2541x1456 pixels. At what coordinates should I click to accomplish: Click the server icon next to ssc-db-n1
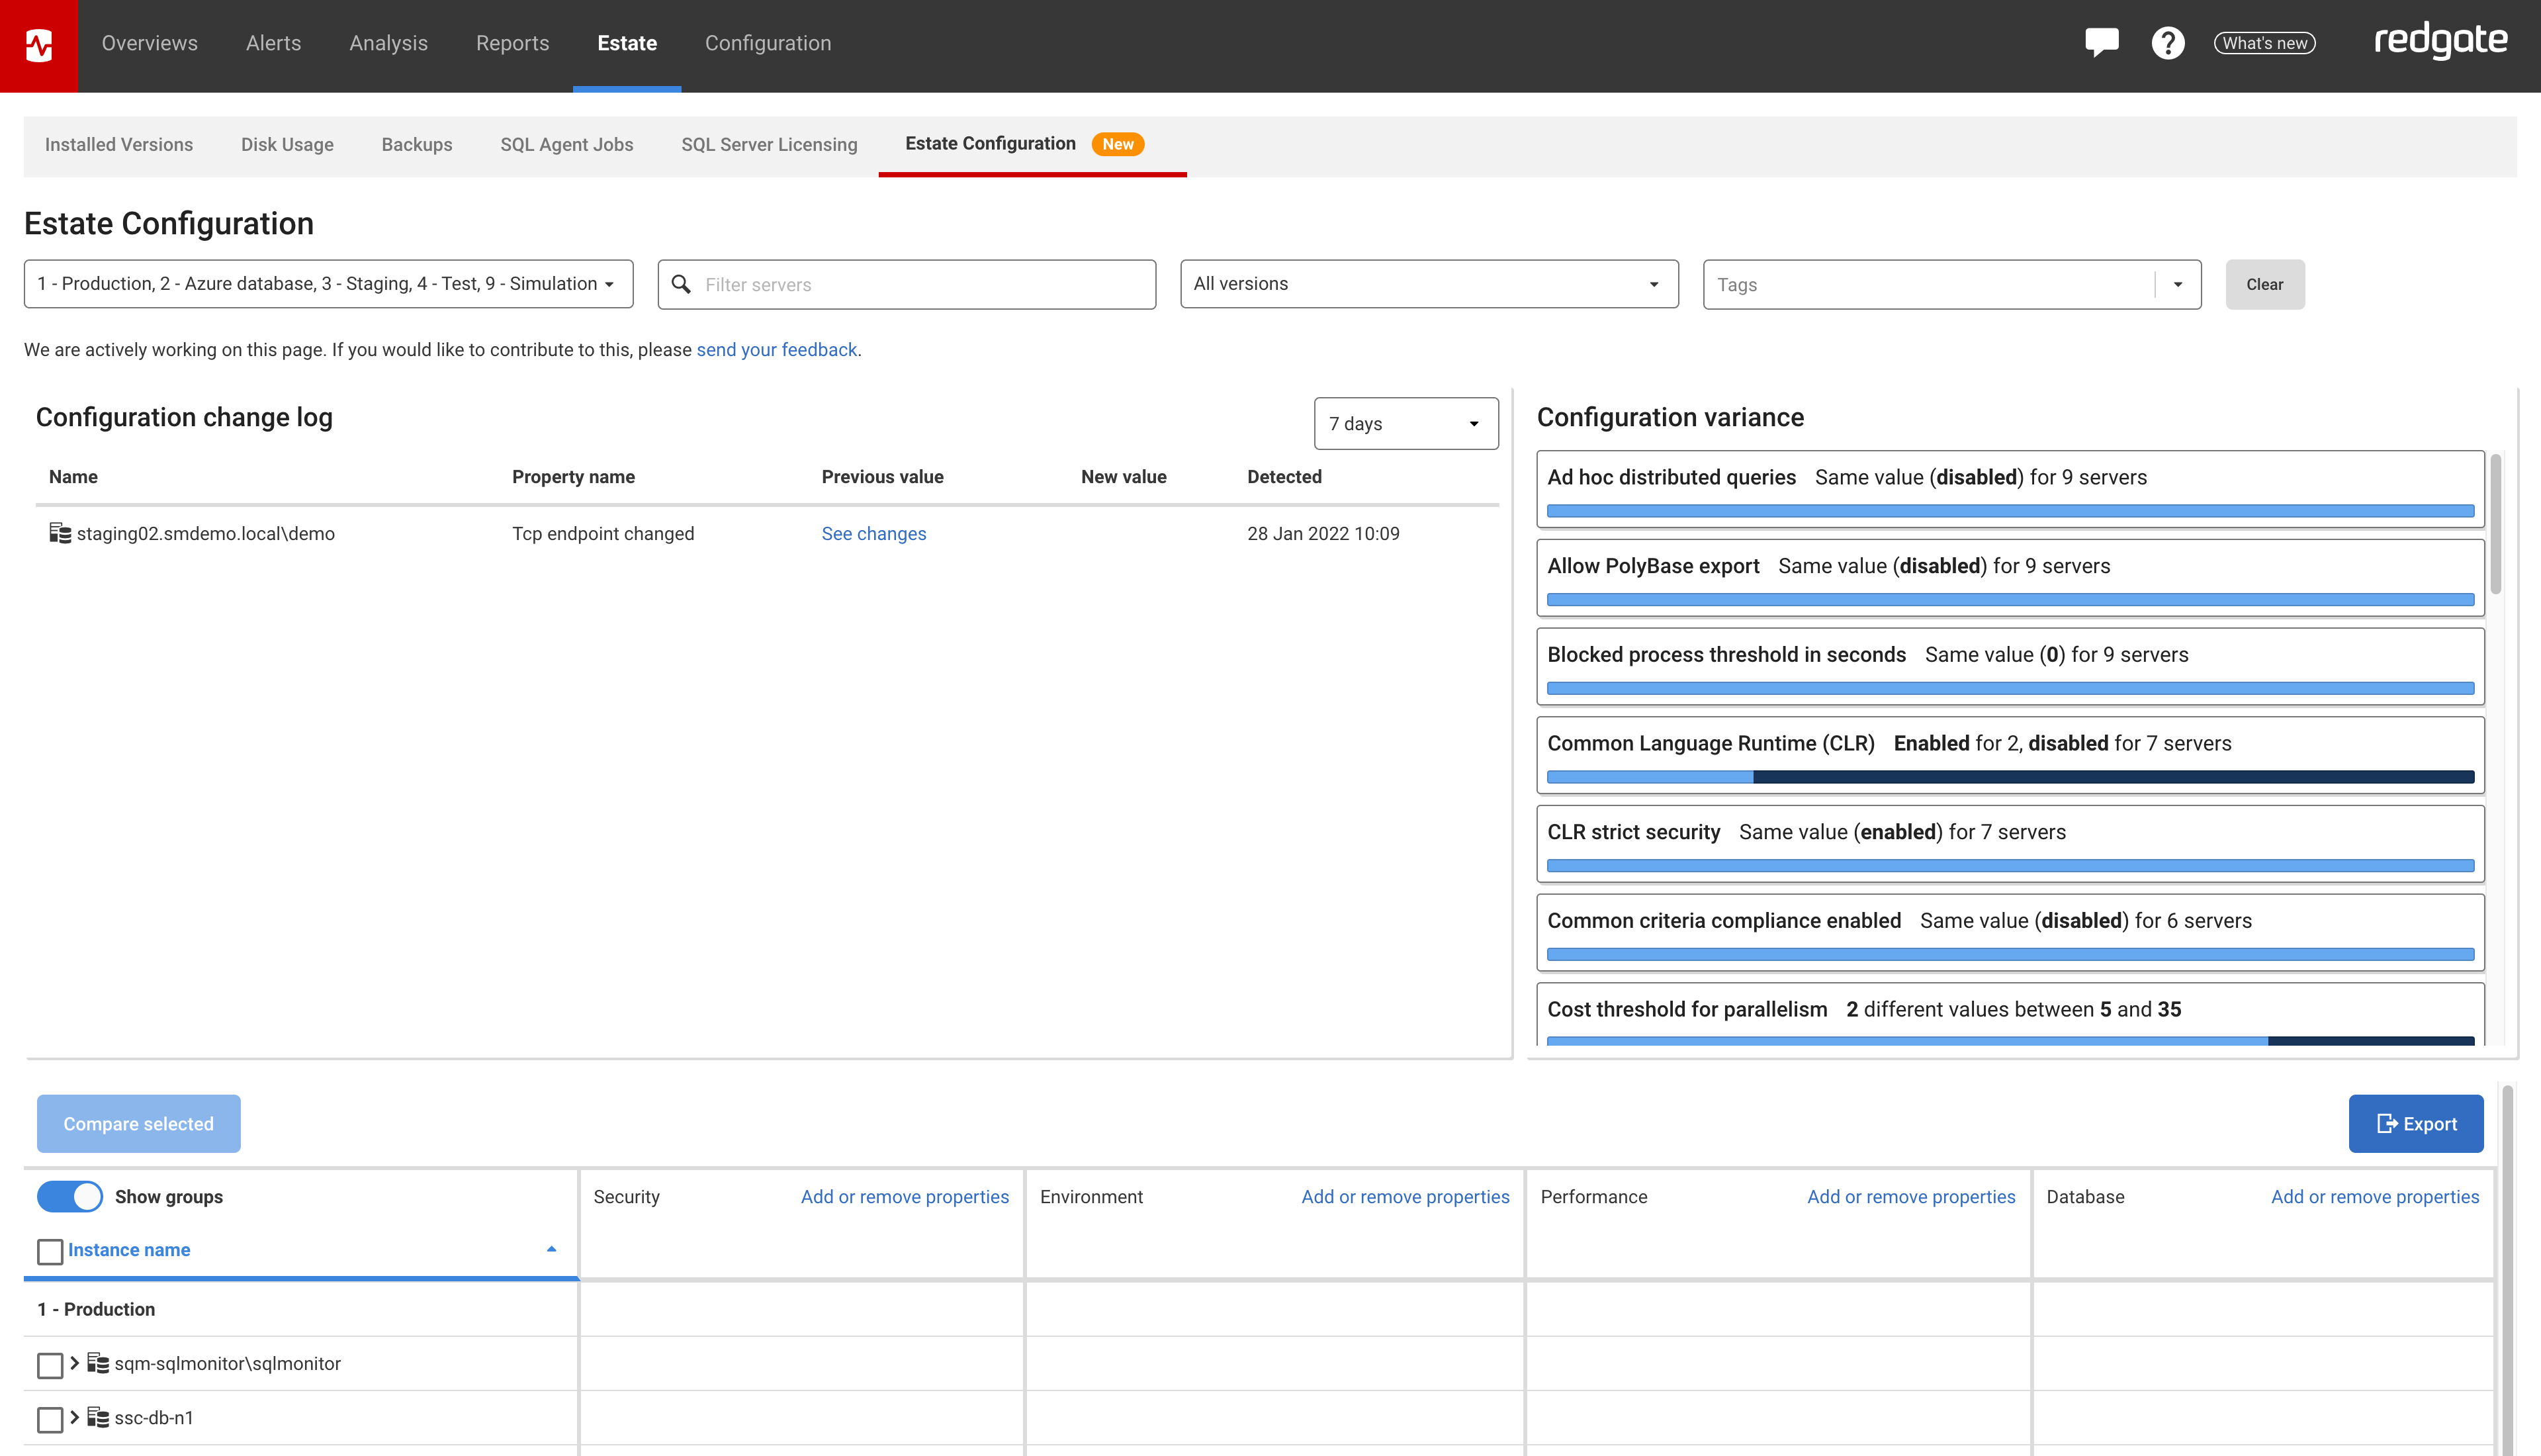click(x=98, y=1417)
